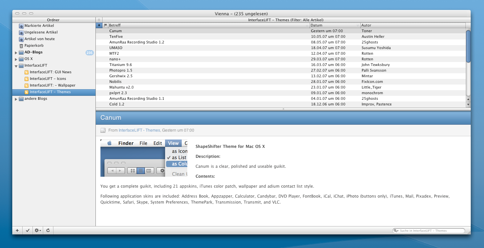Click the article list scrollbar thumb

pos(468,46)
